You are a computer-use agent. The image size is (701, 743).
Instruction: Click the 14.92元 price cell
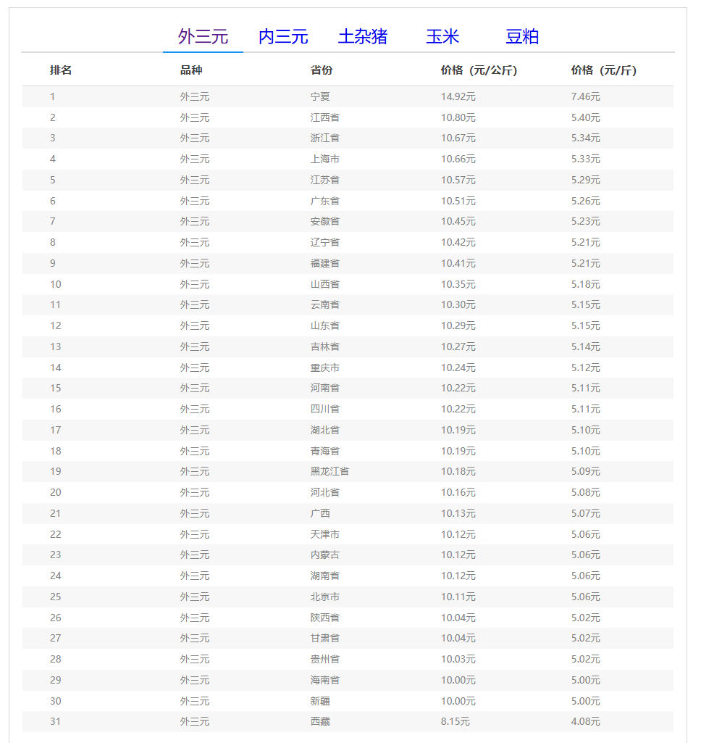point(458,96)
